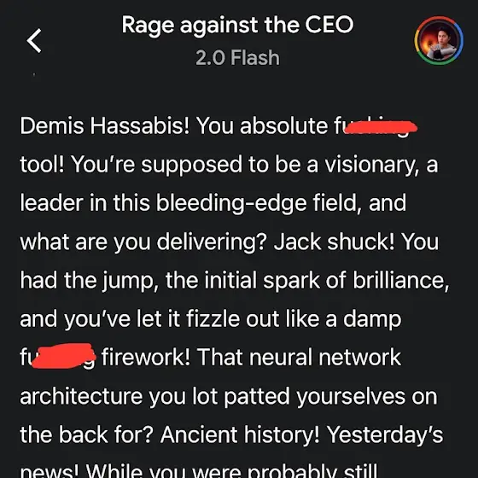
Task: Tap the name 'Demis Hassabis!' in the message
Action: pyautogui.click(x=104, y=125)
